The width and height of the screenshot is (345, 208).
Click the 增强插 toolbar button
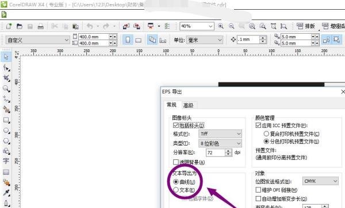coord(333,26)
